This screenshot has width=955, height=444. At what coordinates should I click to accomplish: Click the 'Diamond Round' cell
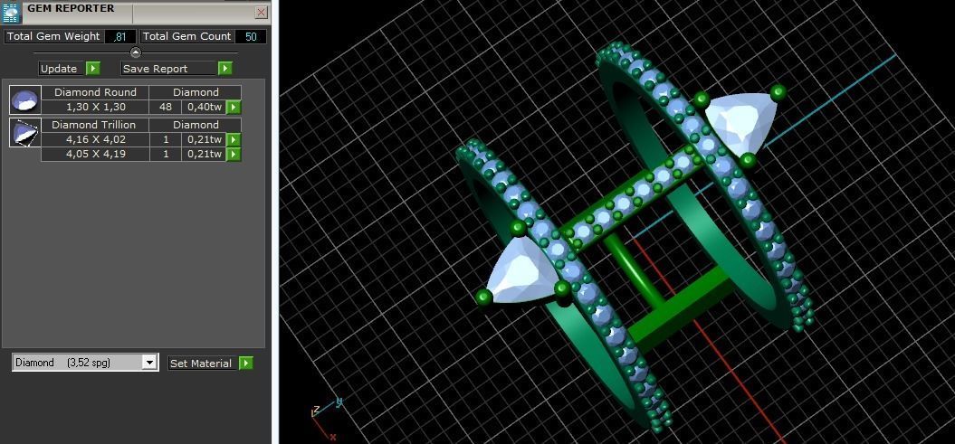tap(95, 92)
